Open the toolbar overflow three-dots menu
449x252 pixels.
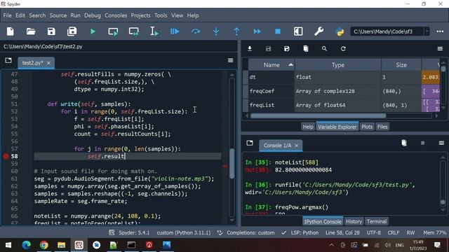(x=440, y=31)
